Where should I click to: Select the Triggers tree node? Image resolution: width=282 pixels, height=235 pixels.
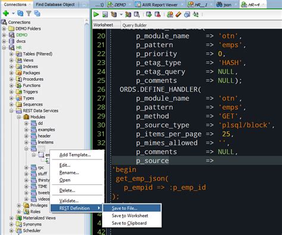click(30, 92)
